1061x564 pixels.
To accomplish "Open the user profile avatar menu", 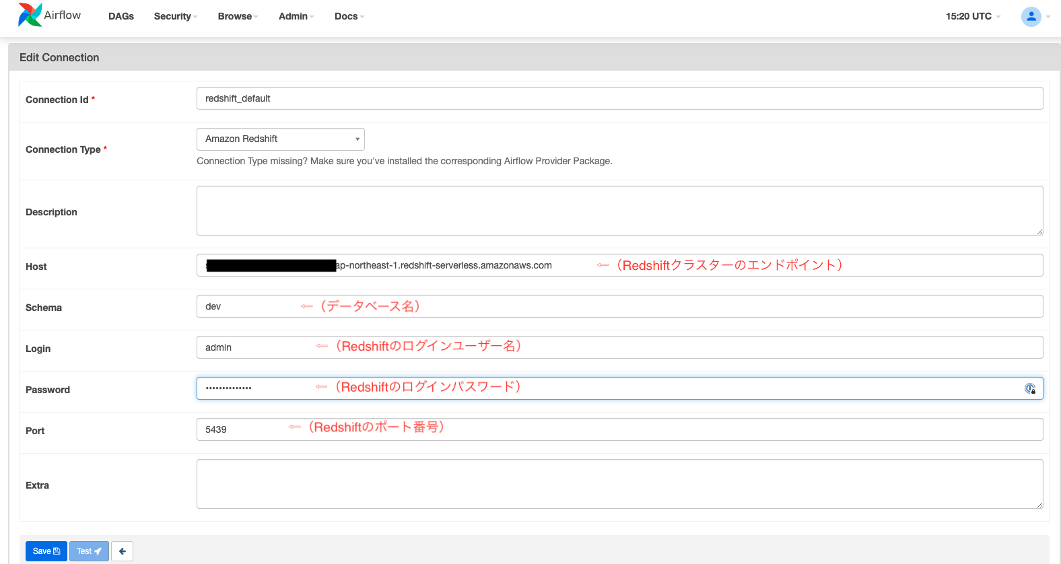I will [1031, 17].
